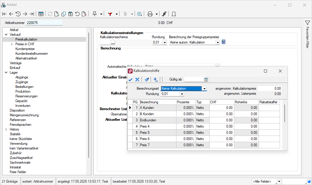Click the Artikelnummer input field
Screen dimensions: 312x185
[x=44, y=23]
